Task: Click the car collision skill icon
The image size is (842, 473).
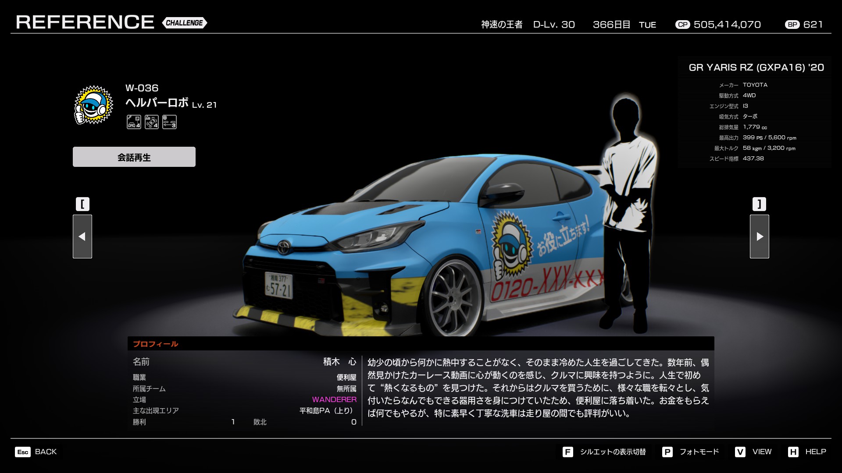Action: [x=152, y=122]
